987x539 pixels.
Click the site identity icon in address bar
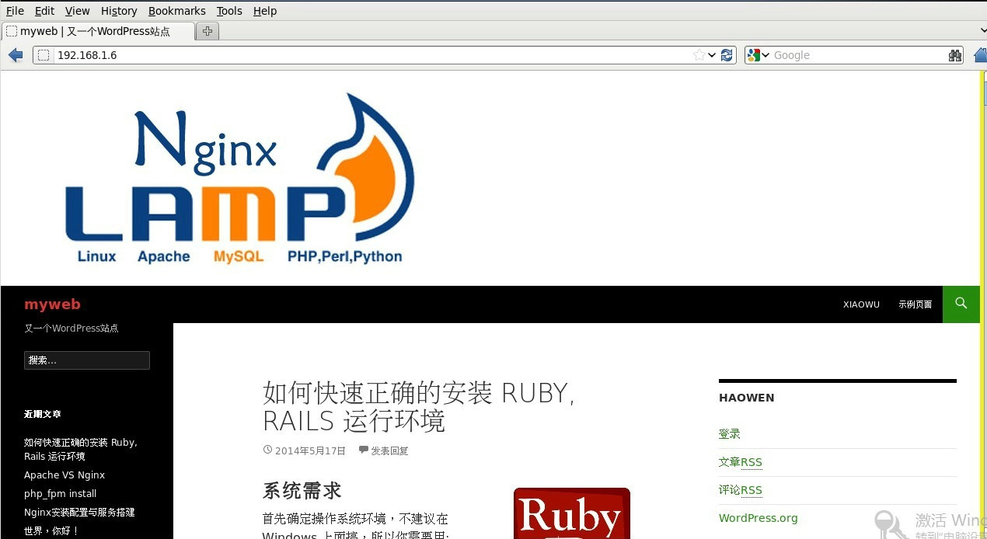click(x=44, y=55)
